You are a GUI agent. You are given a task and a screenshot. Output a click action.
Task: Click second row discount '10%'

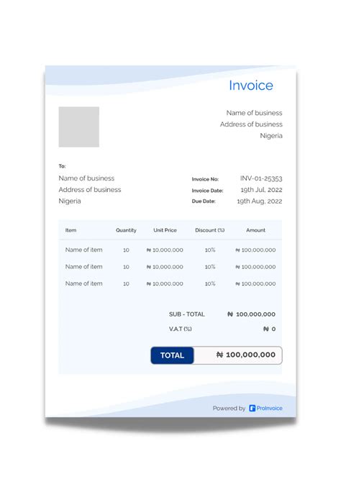pos(210,267)
